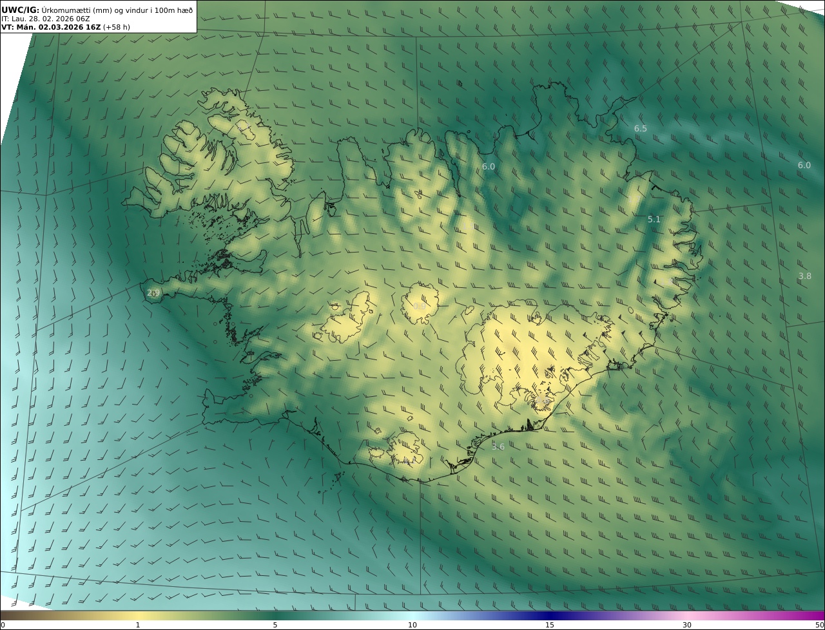This screenshot has height=630, width=825.
Task: Click the '0' tick on the color scale
Action: 3,625
